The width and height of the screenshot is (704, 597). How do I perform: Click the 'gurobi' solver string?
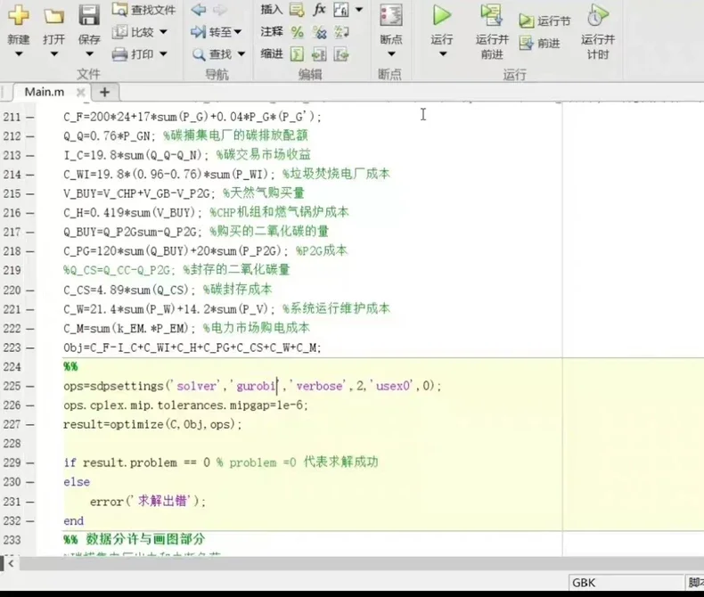coord(255,386)
